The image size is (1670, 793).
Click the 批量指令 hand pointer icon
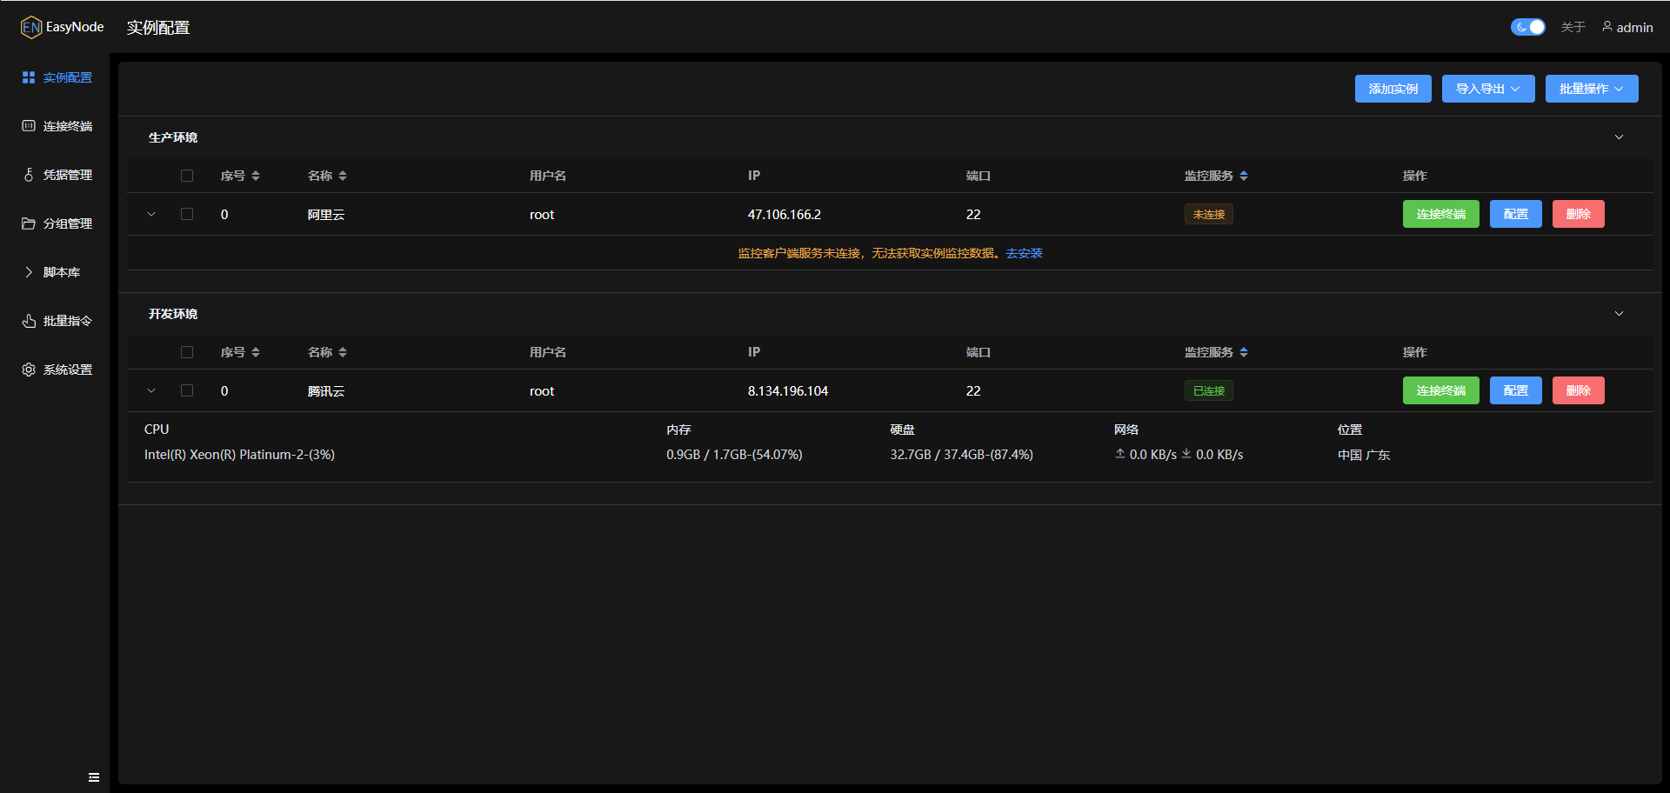29,321
